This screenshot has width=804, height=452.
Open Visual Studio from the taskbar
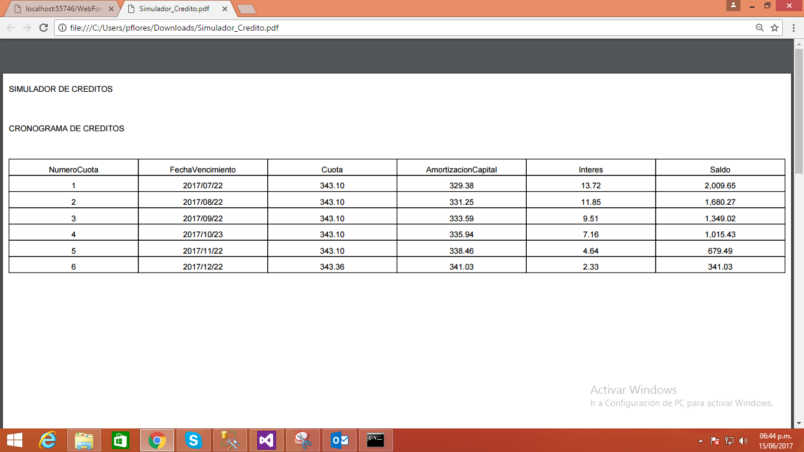point(267,440)
